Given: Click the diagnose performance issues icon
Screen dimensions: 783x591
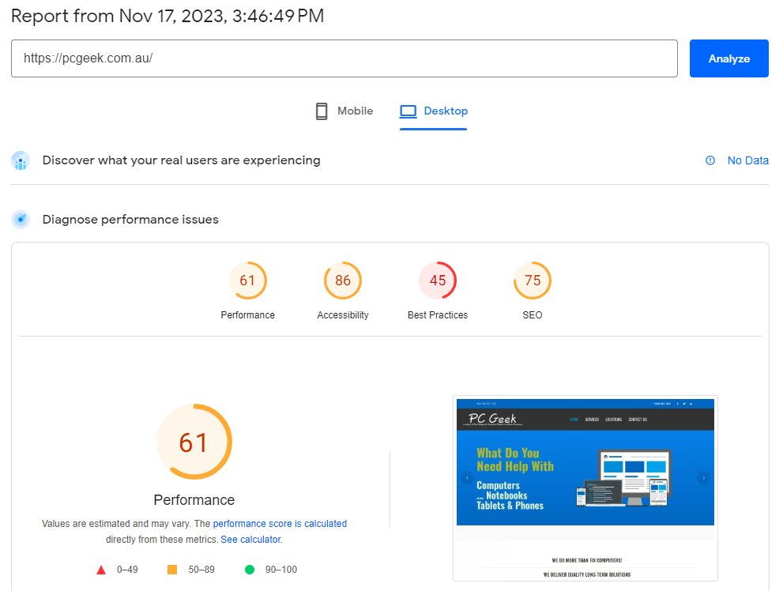Looking at the screenshot, I should pyautogui.click(x=21, y=220).
